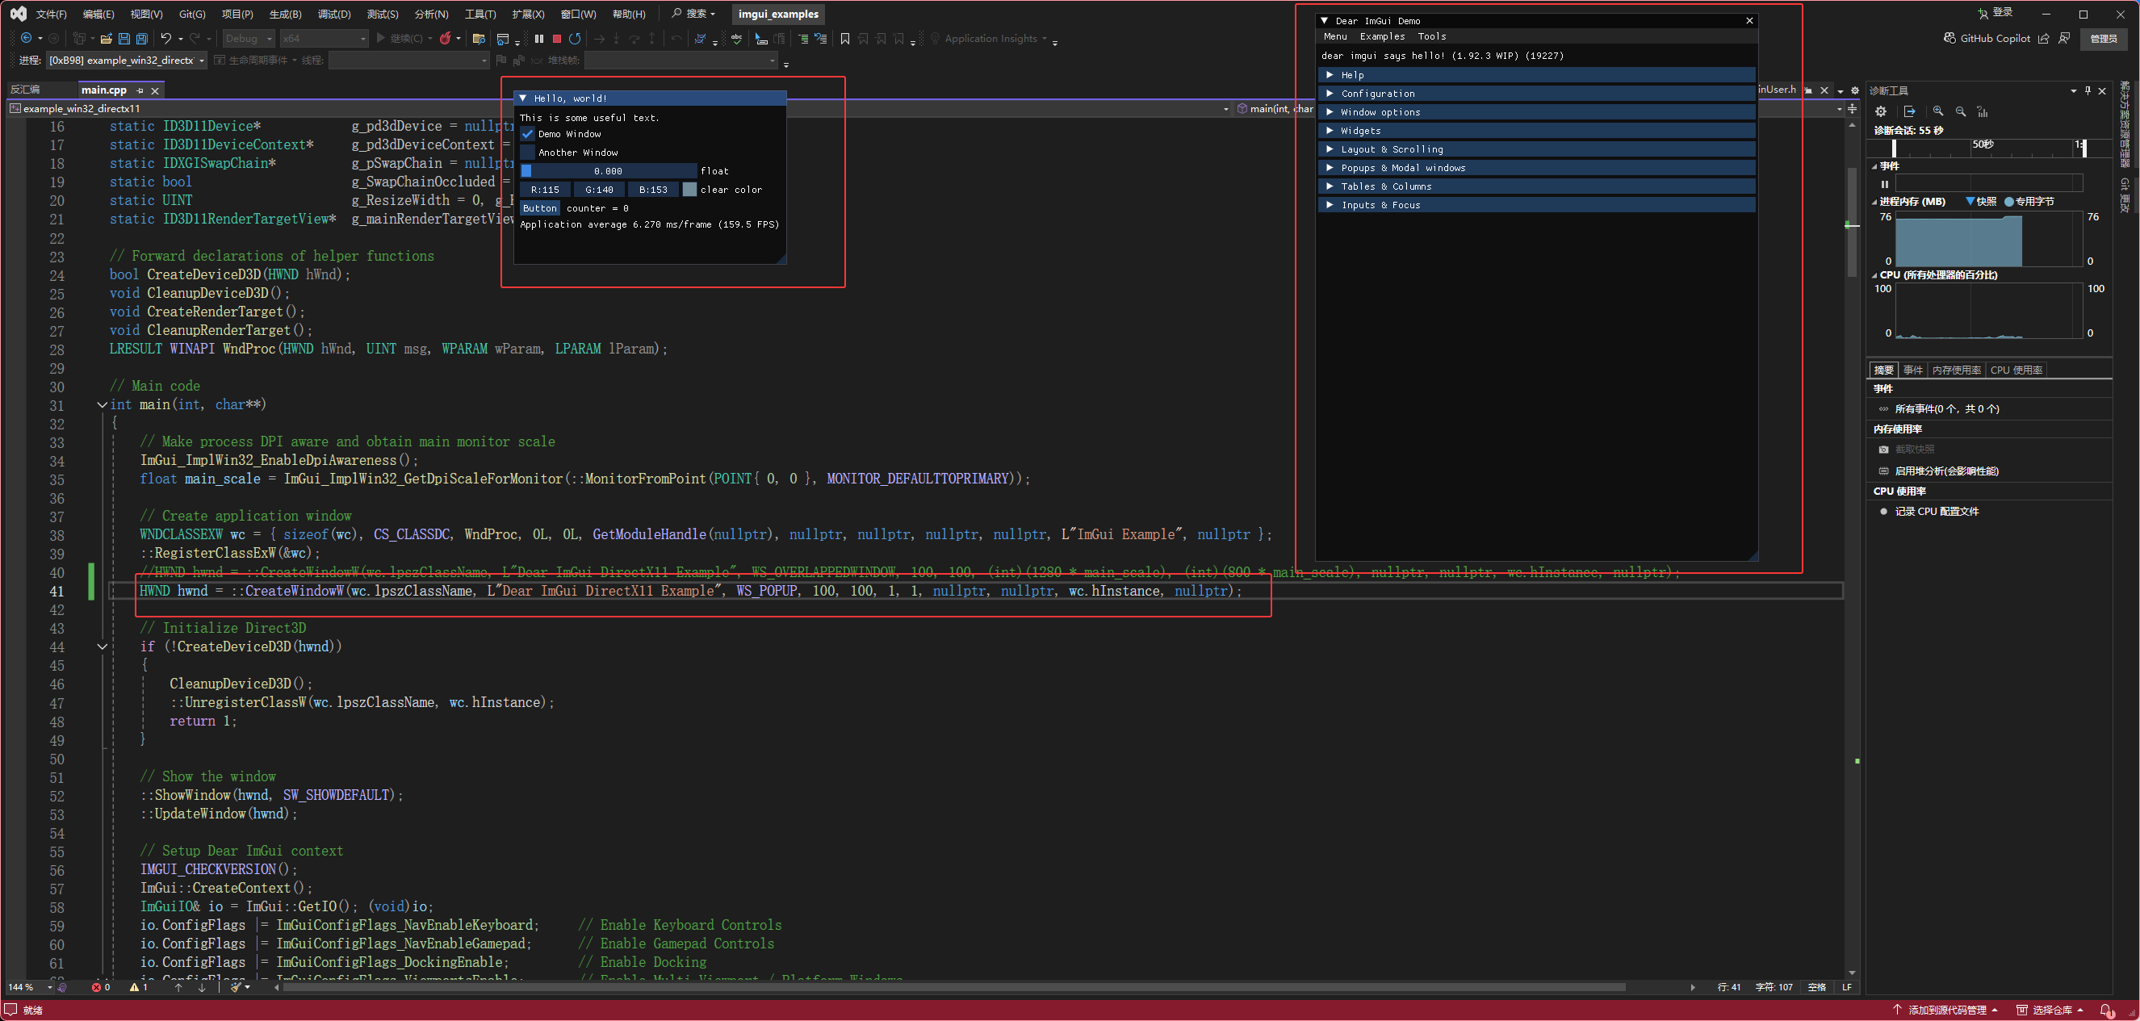Screen dimensions: 2140x1021
Task: Click the GitHub Copilot icon
Action: click(1949, 38)
